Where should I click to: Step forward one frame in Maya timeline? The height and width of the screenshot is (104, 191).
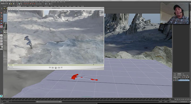tap(188, 99)
